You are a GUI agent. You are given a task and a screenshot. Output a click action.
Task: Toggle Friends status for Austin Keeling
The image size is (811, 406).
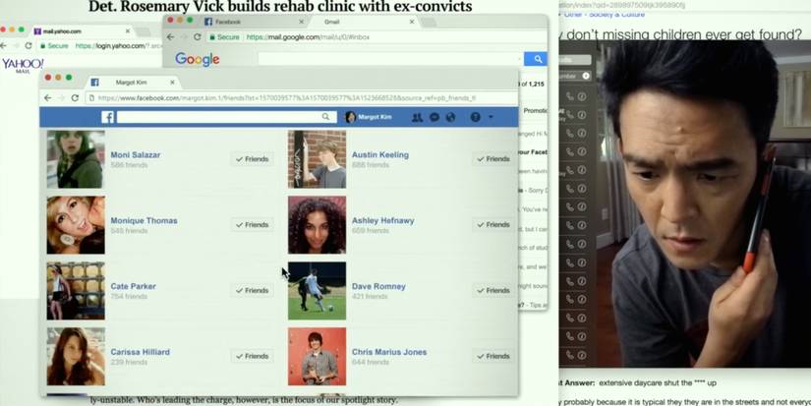pyautogui.click(x=493, y=158)
